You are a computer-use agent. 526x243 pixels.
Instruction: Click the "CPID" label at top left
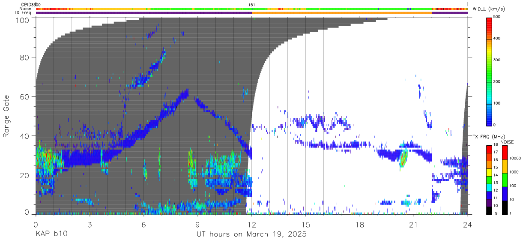tap(26, 4)
